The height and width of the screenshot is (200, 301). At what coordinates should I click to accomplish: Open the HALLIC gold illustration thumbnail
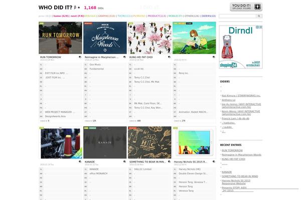149,142
